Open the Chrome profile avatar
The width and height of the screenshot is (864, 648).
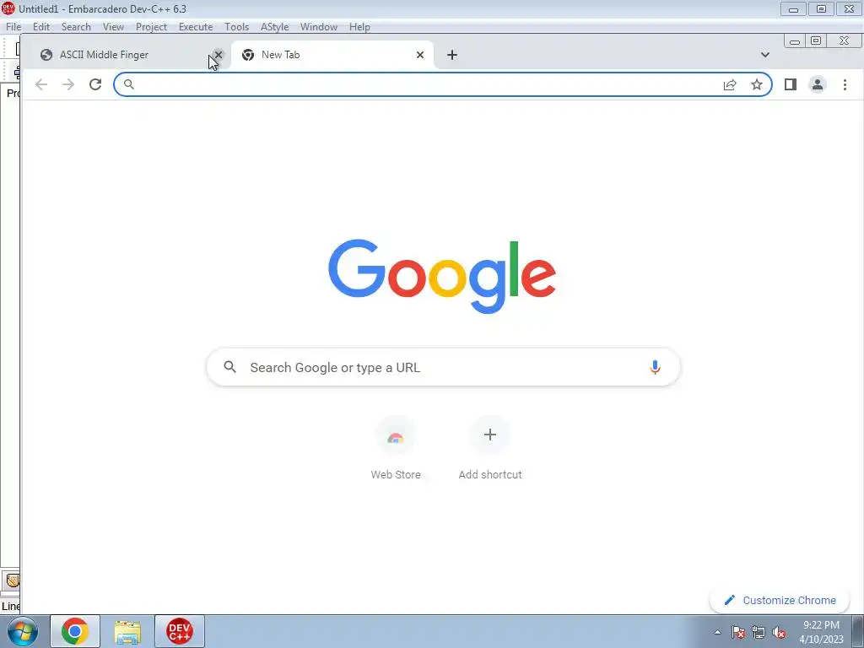(817, 84)
